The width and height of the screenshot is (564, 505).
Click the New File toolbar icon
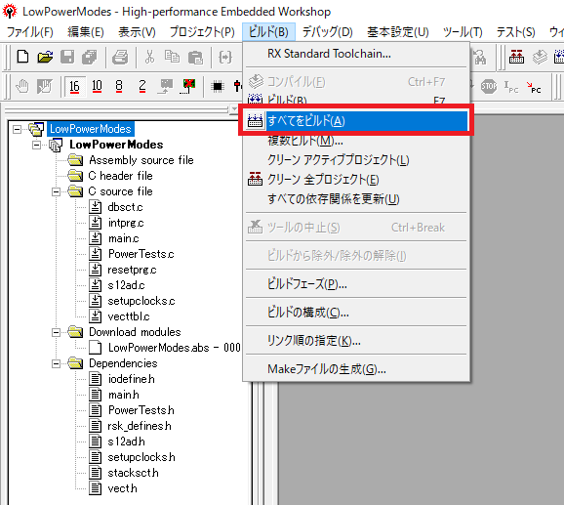pyautogui.click(x=23, y=57)
